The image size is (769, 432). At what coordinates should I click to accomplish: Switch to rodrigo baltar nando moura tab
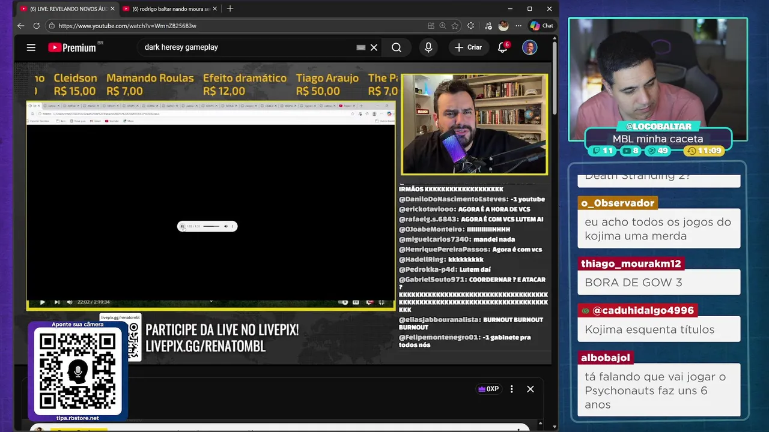coord(170,9)
